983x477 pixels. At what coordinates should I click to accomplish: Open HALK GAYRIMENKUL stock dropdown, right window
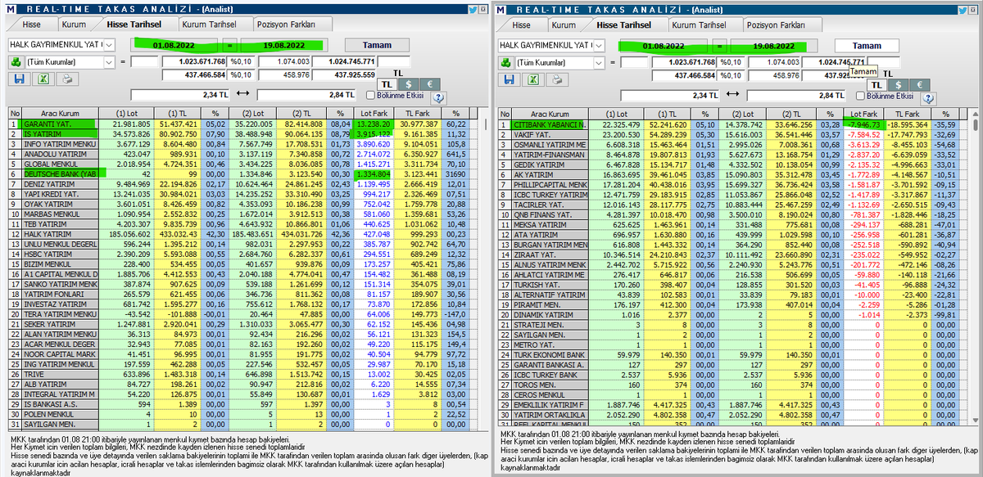pos(600,44)
